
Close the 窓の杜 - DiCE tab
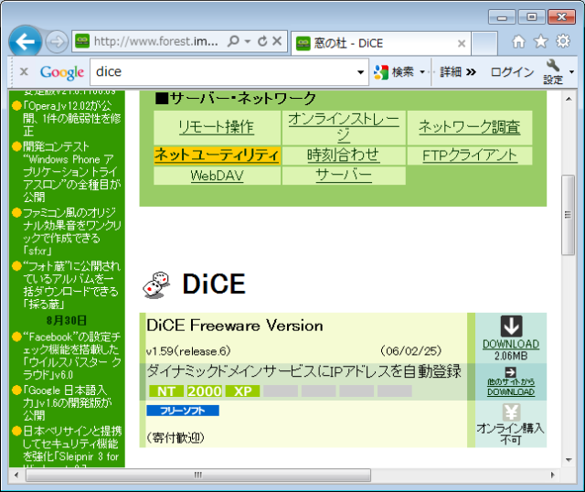tap(462, 44)
